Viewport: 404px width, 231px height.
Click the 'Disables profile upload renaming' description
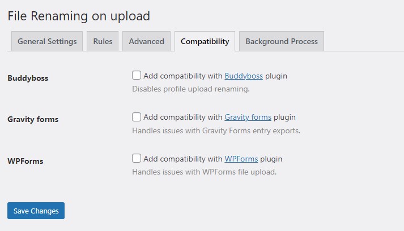coord(190,89)
